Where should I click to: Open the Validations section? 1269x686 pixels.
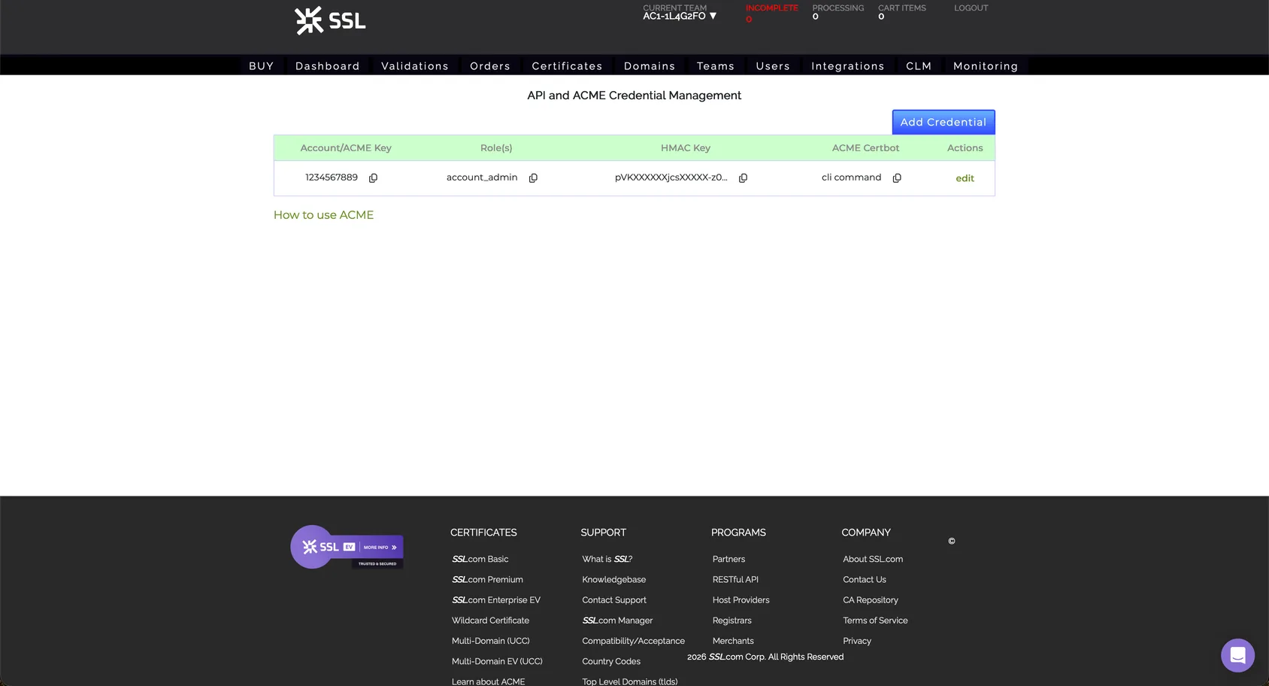pyautogui.click(x=415, y=66)
